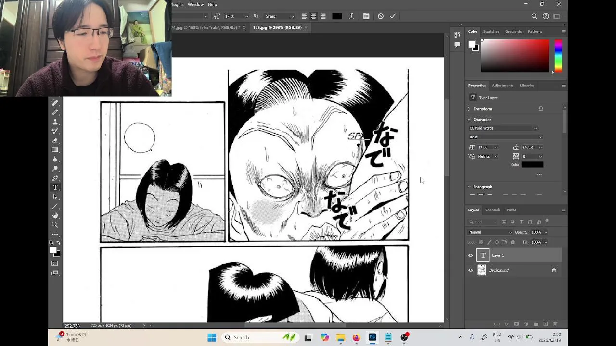The height and width of the screenshot is (346, 616).
Task: Hide Layer 1 visibility eye
Action: click(x=471, y=256)
